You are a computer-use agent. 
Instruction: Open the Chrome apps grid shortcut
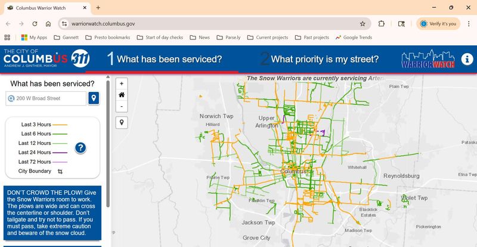coord(7,38)
